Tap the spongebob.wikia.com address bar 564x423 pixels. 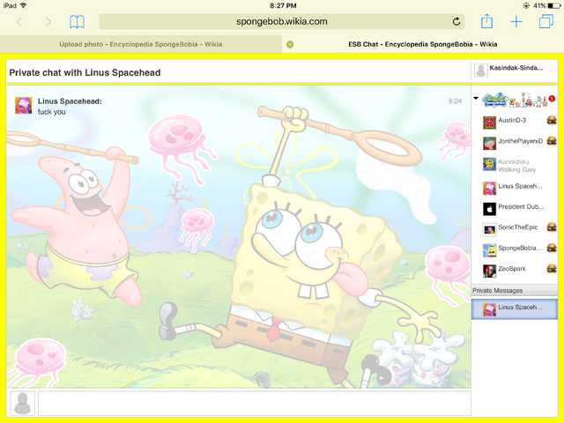click(x=282, y=21)
